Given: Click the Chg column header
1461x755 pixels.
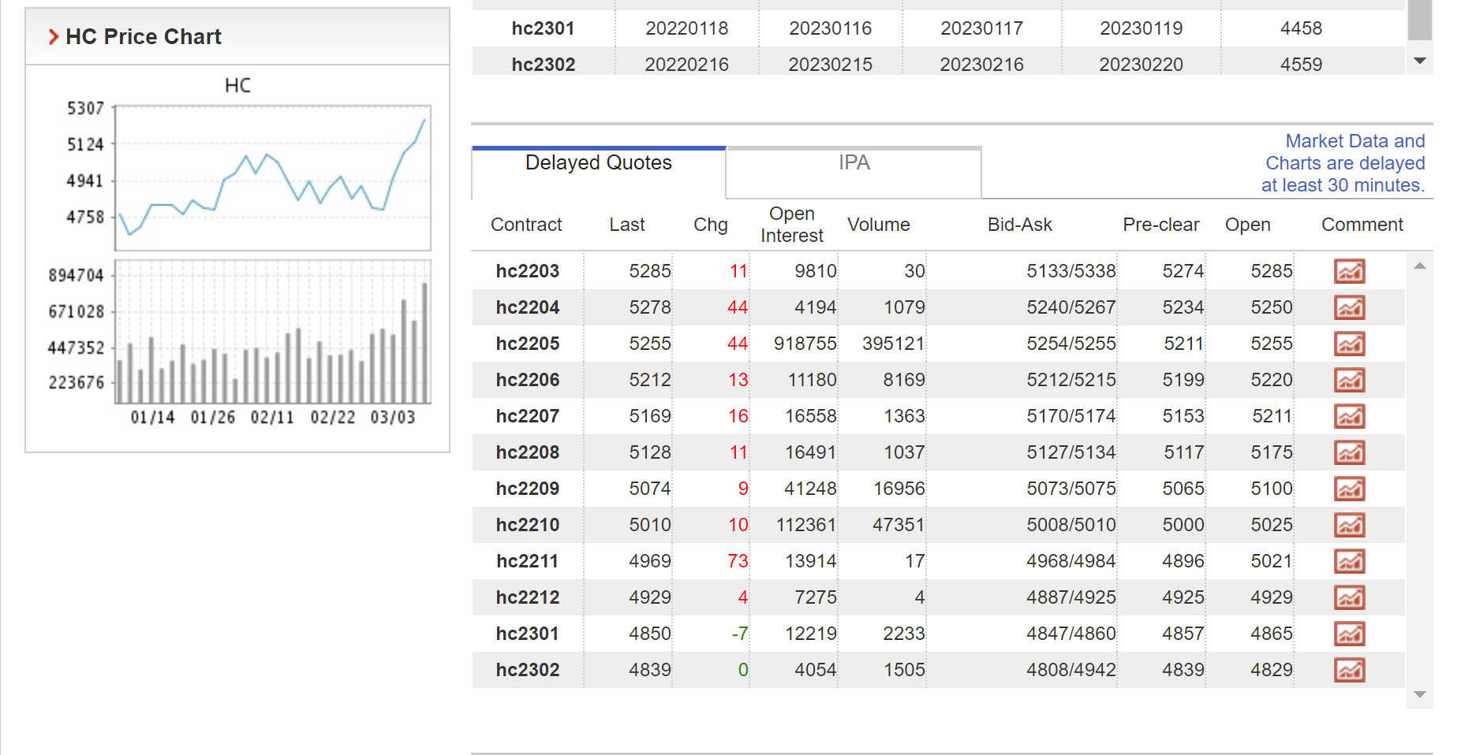Looking at the screenshot, I should [711, 225].
